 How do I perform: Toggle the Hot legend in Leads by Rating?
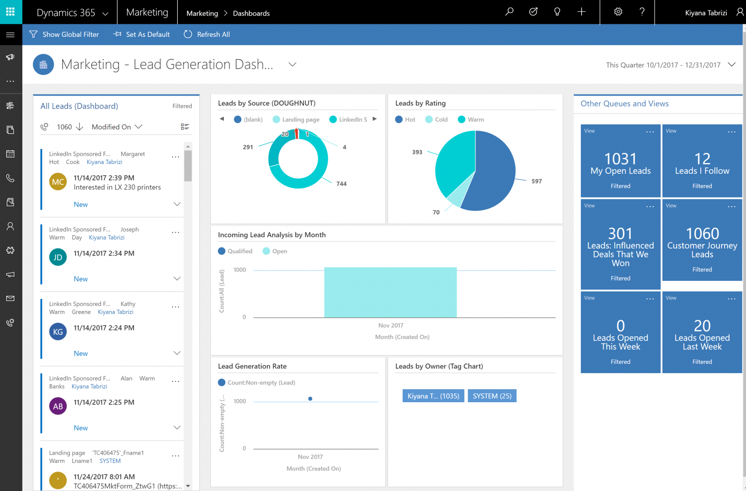pos(405,119)
